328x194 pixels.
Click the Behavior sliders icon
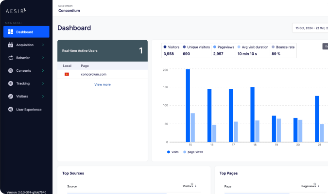[11, 58]
